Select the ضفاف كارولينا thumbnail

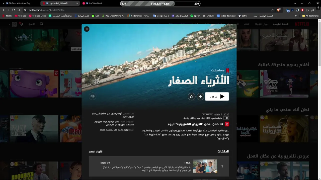click(284, 128)
